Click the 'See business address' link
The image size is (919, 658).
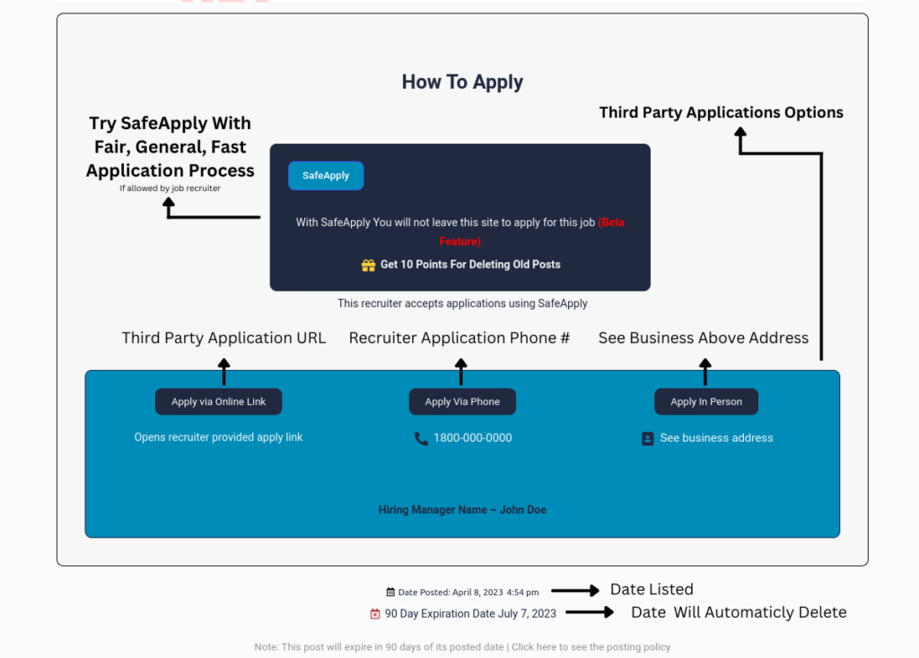tap(716, 438)
